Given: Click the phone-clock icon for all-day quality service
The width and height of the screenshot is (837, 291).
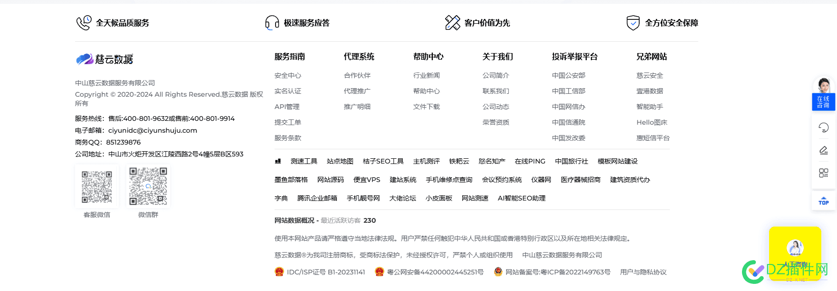Looking at the screenshot, I should point(84,23).
